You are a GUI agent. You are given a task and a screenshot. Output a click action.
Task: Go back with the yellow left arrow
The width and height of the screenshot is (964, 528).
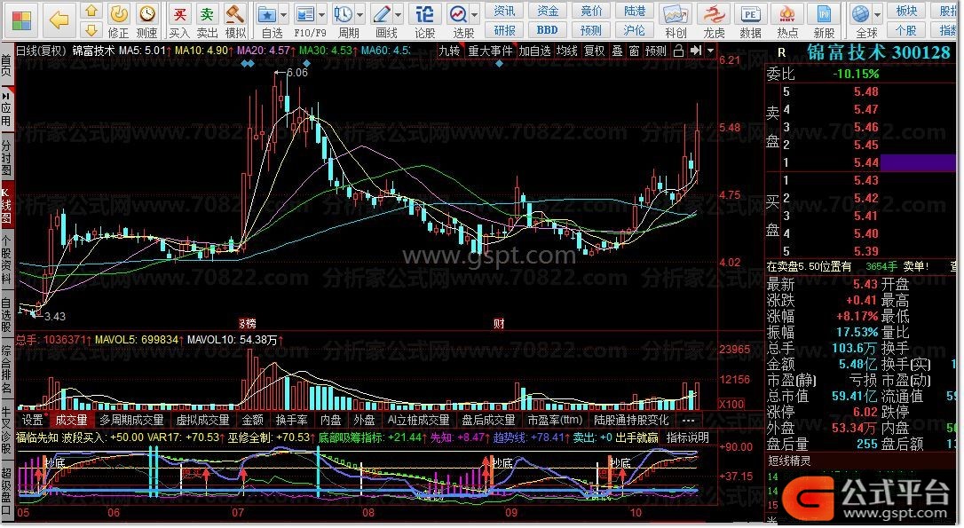(x=59, y=20)
